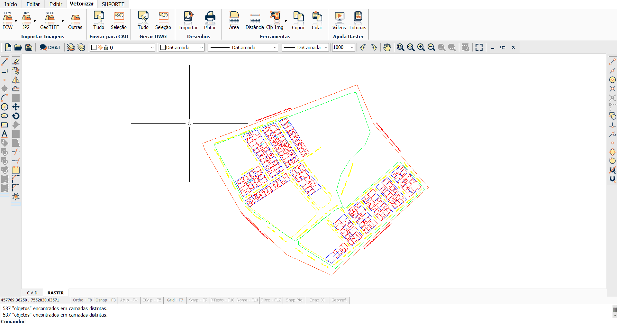Click the Georref. status bar button
Screen dimensions: 617x323
point(339,300)
